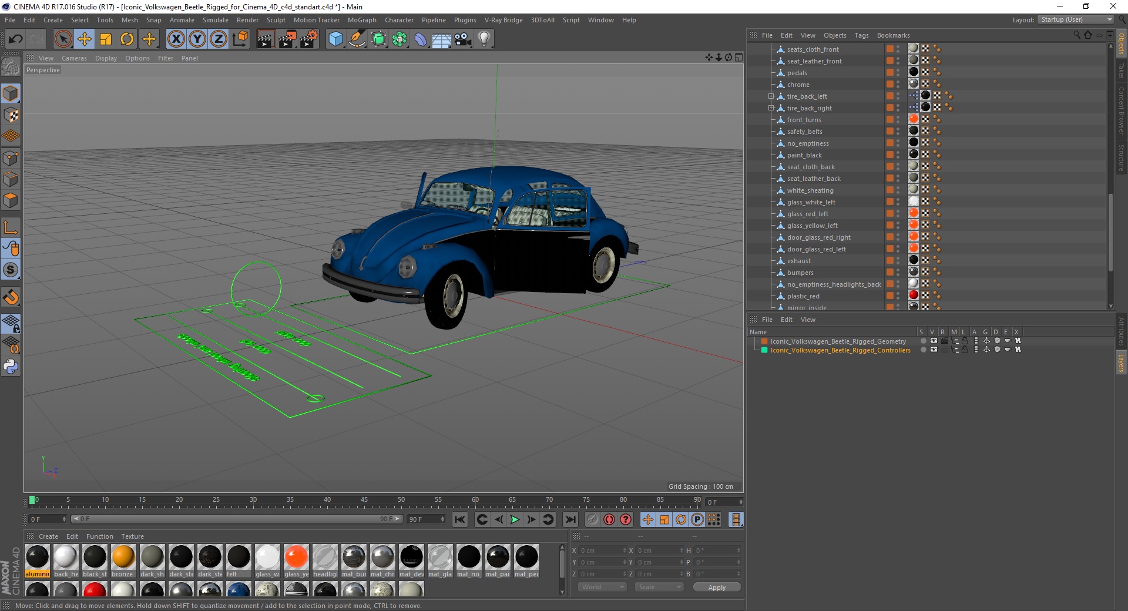Open the World coordinate dropdown
This screenshot has height=611, width=1128.
click(602, 587)
